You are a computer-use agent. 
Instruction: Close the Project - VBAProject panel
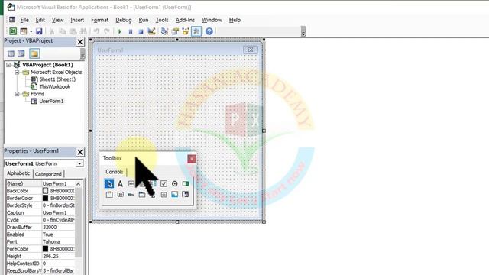pos(80,42)
